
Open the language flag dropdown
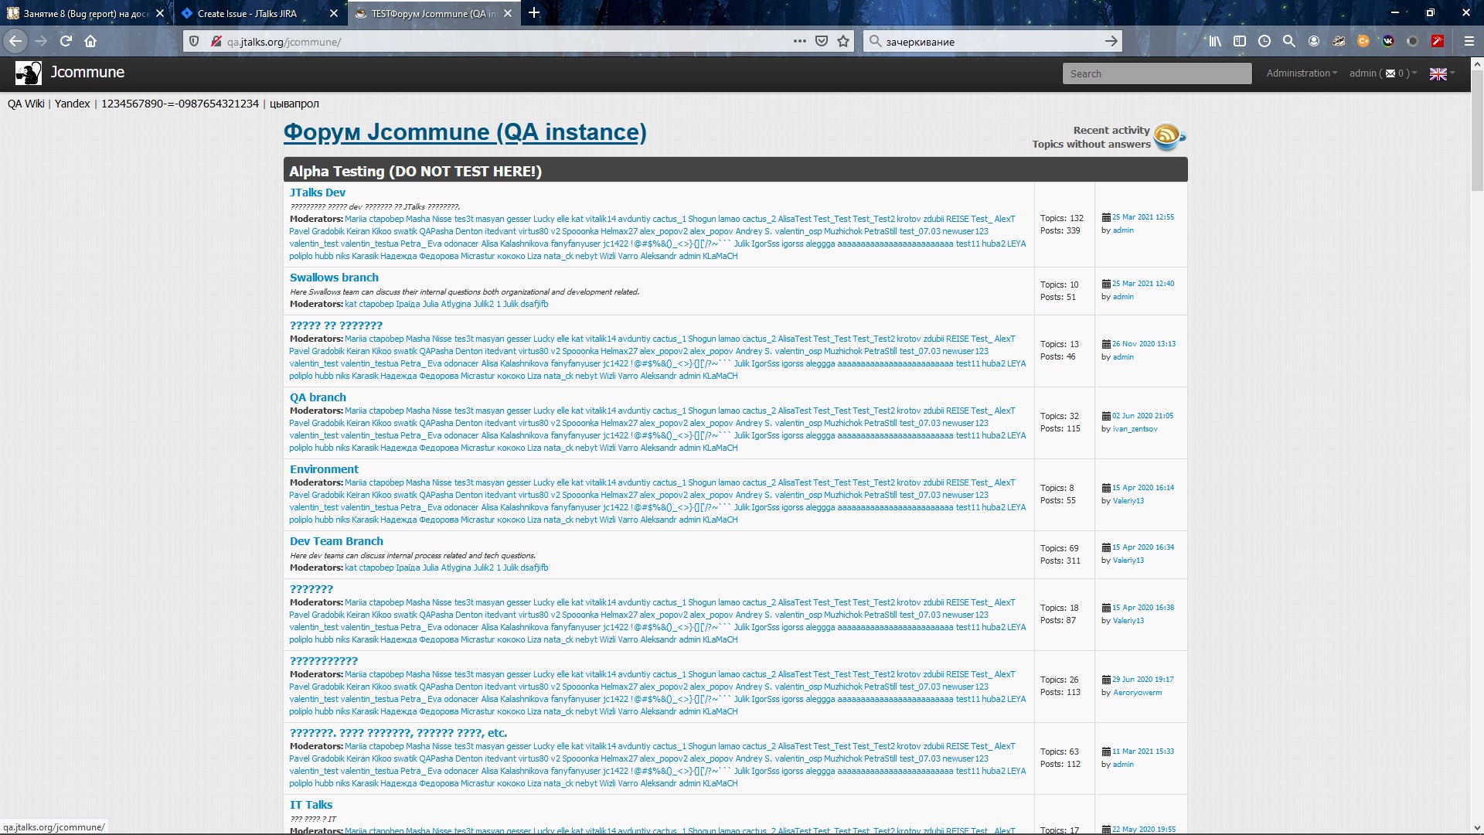coord(1442,73)
